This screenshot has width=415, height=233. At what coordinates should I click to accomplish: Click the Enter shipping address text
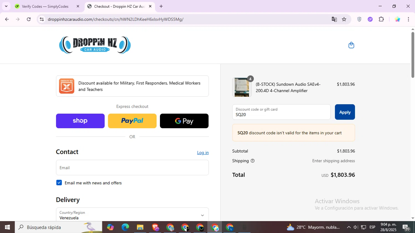333,161
